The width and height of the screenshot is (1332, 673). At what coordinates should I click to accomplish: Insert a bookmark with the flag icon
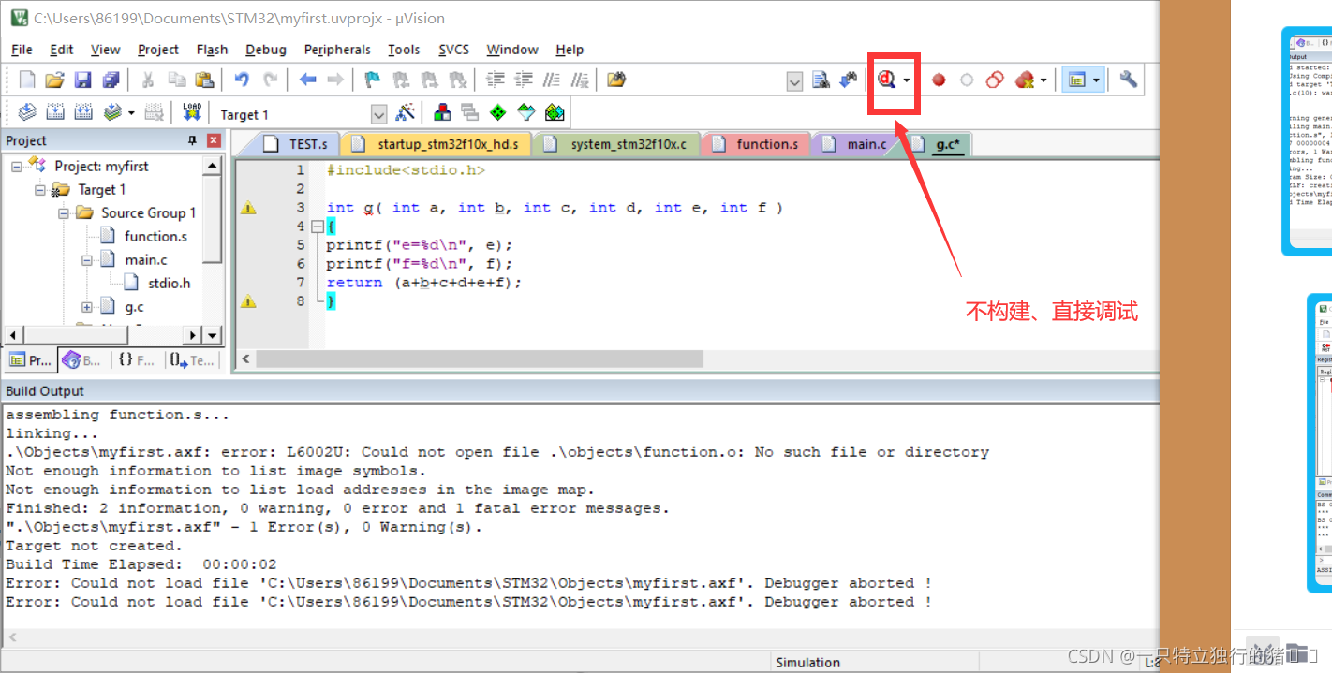[x=372, y=80]
